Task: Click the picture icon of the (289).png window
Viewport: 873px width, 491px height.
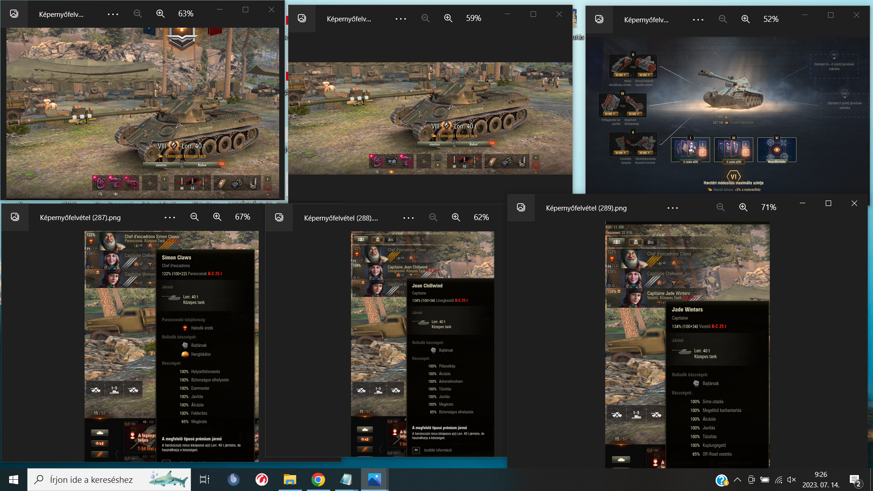Action: click(521, 207)
